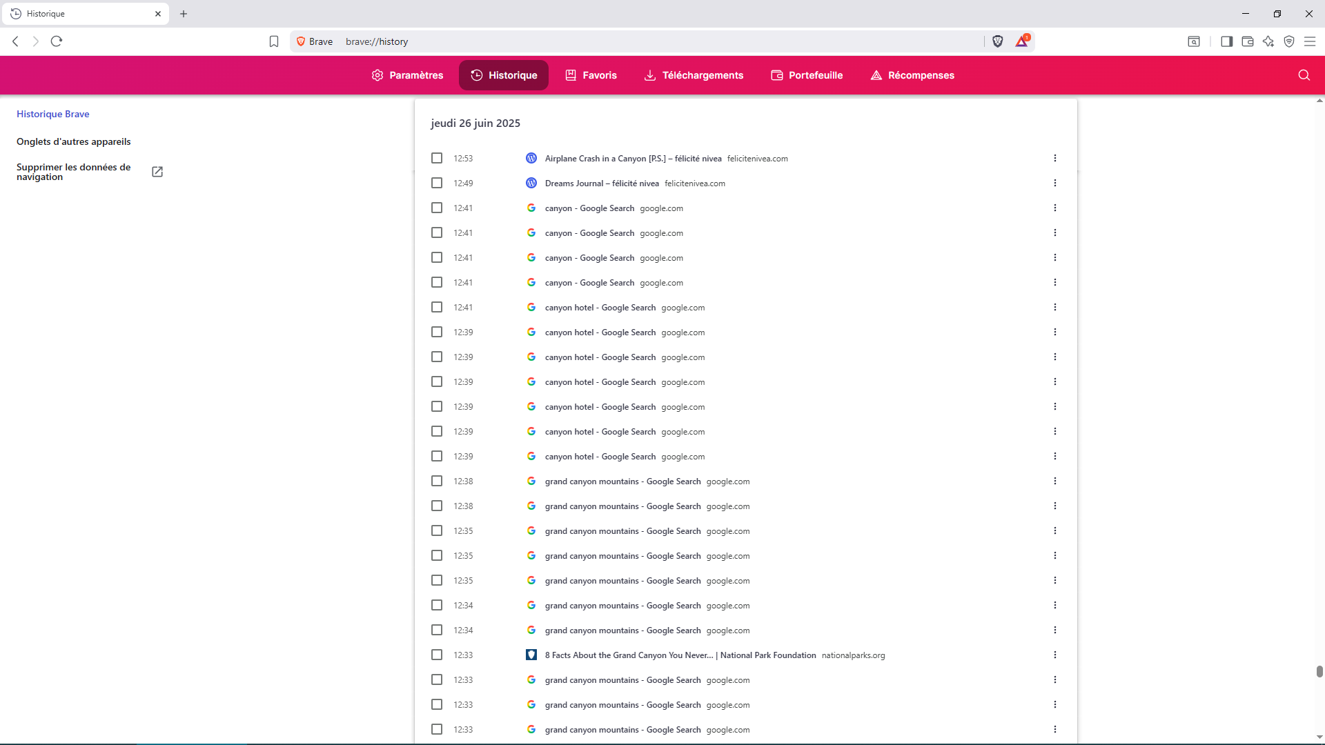This screenshot has height=745, width=1325.
Task: Open the Leo AI sparkle icon
Action: click(x=1268, y=41)
